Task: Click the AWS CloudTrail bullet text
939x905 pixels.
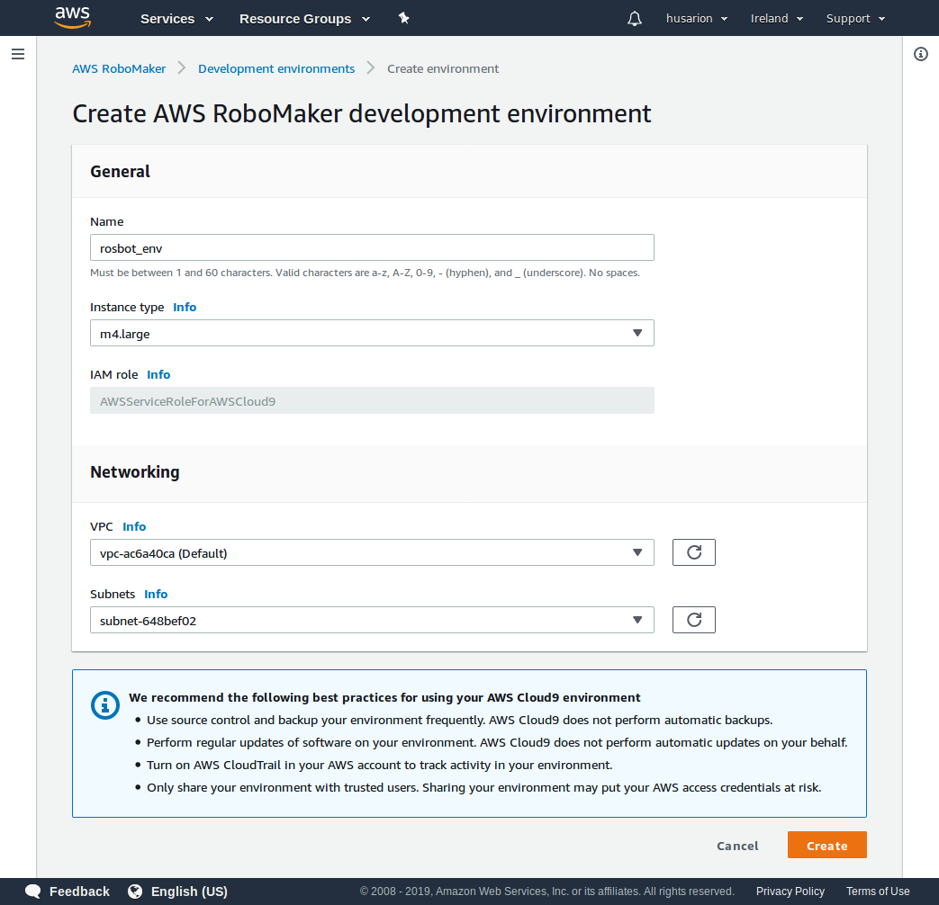Action: point(380,765)
